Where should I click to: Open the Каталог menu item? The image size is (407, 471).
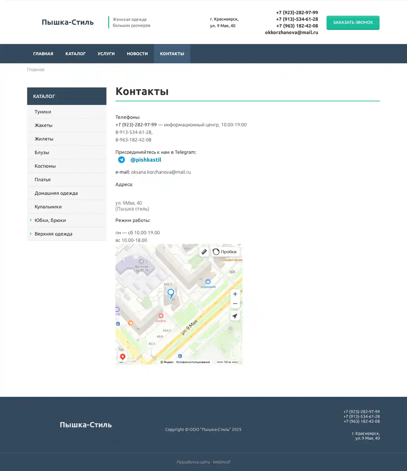pos(75,54)
